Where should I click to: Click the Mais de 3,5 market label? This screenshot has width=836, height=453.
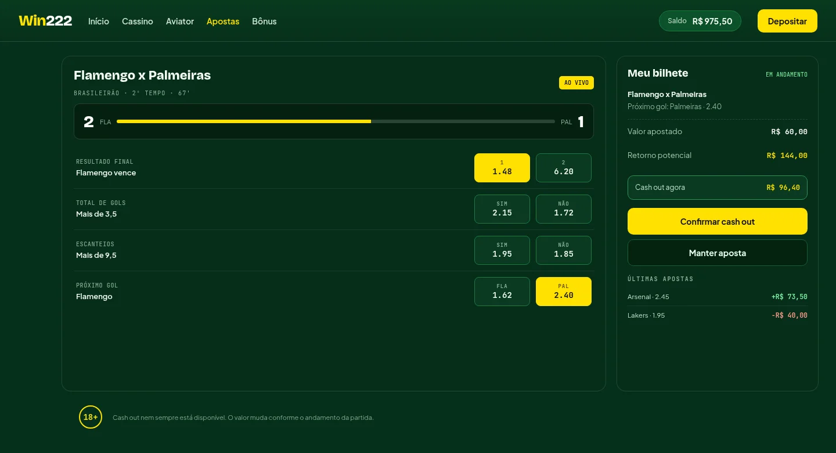pos(96,214)
